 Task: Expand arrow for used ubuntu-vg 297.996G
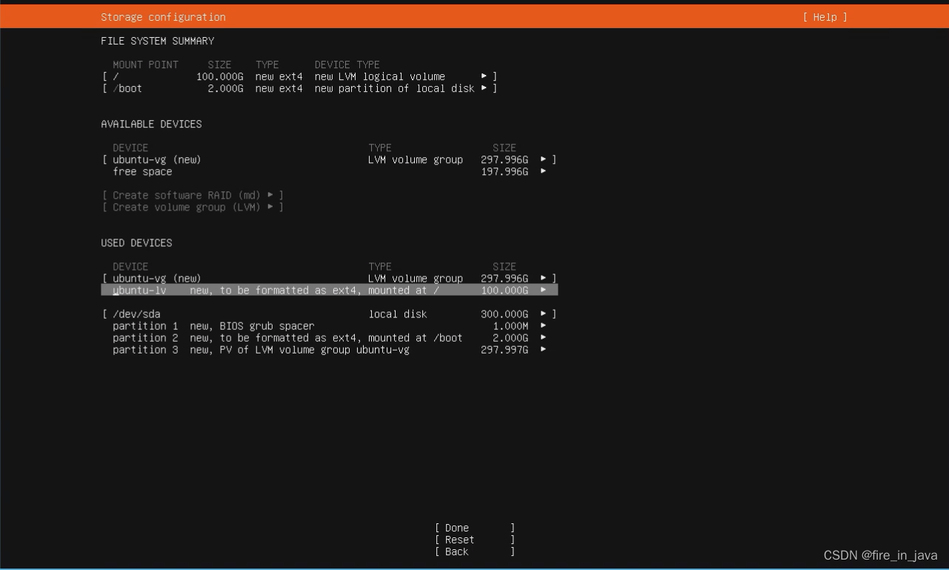[543, 278]
